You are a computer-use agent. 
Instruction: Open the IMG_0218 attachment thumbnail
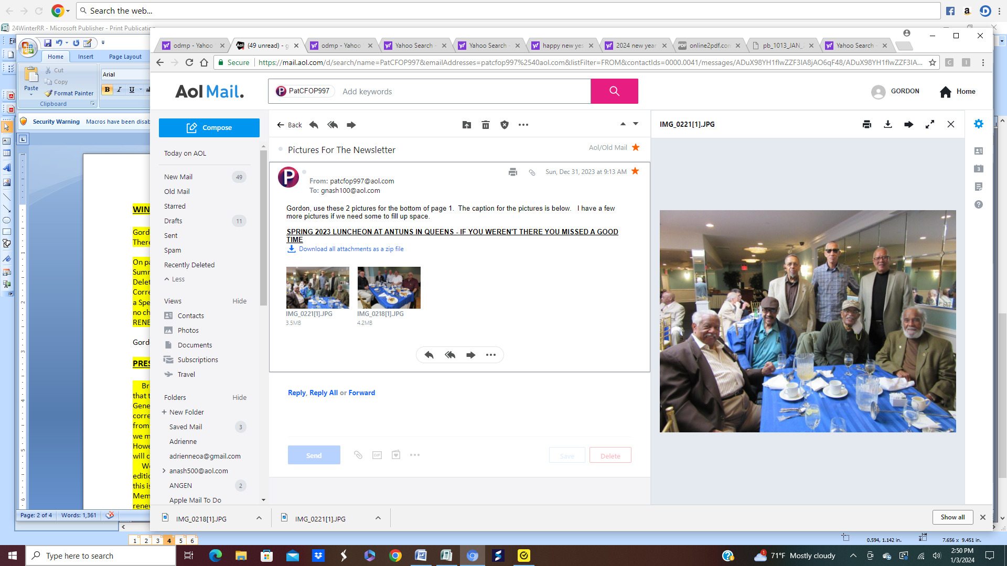point(389,288)
